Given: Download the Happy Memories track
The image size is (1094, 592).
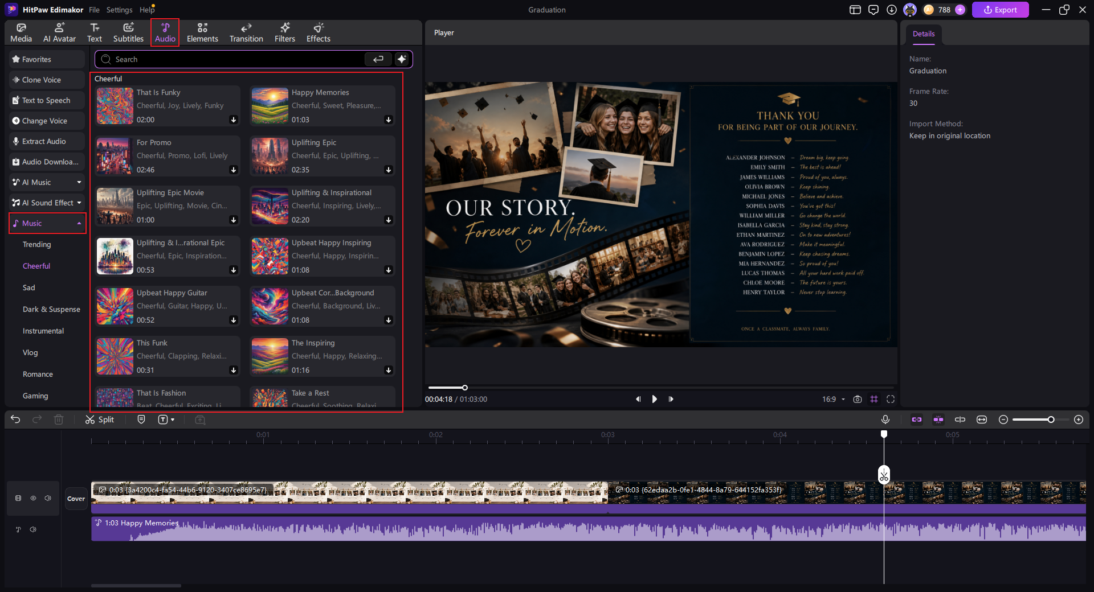Looking at the screenshot, I should (x=389, y=120).
